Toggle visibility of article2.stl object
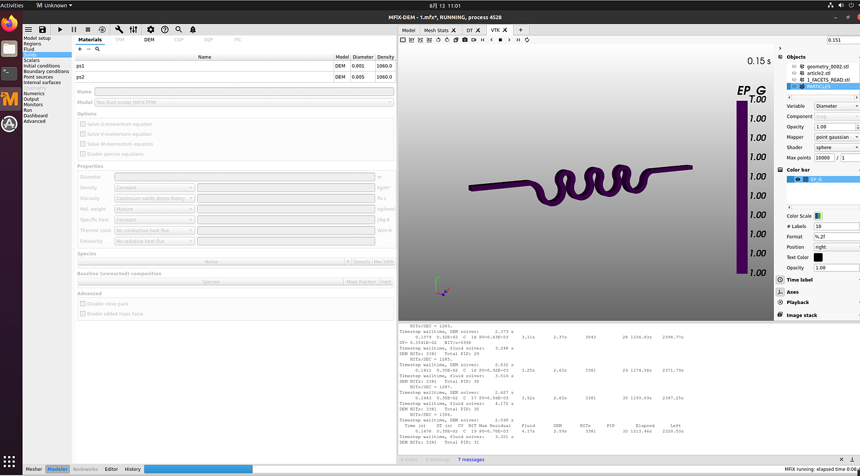The width and height of the screenshot is (860, 476). 794,74
